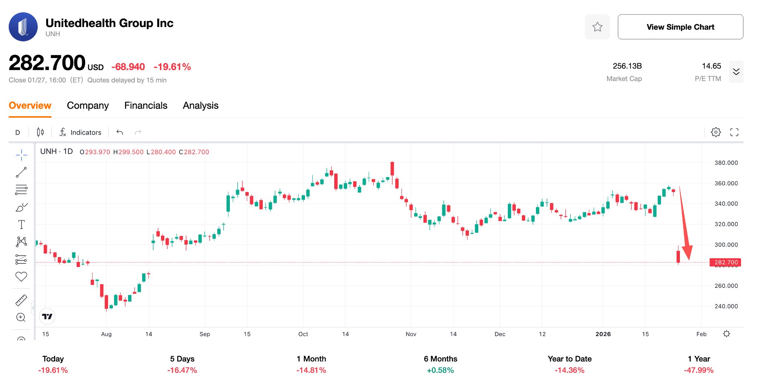Open the chart patterns tool
The image size is (758, 387).
[x=21, y=242]
